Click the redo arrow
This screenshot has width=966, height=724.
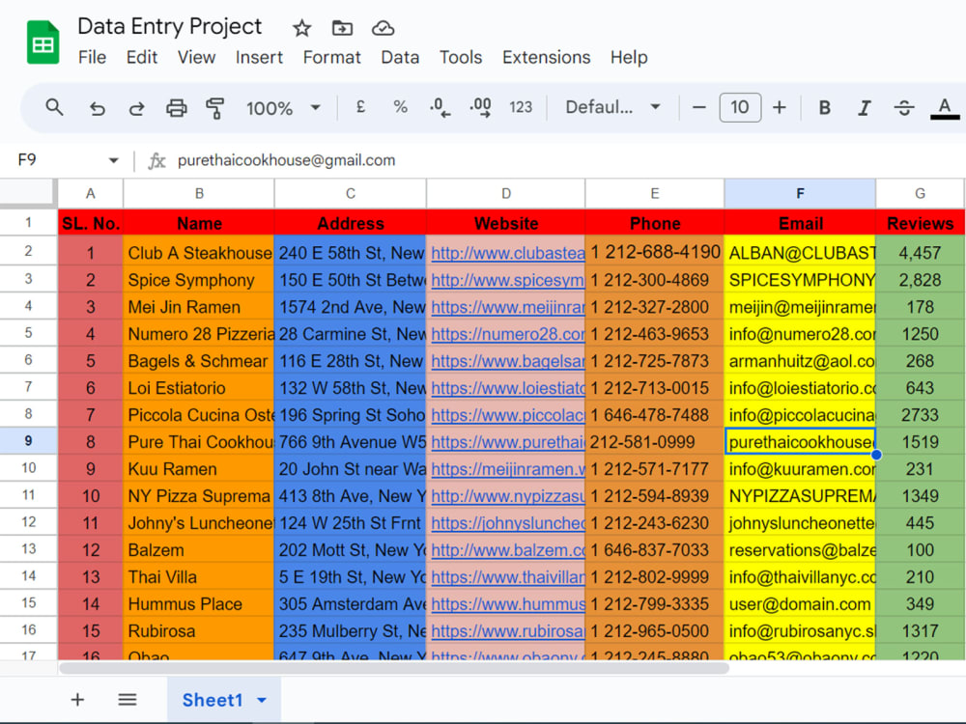[x=136, y=108]
